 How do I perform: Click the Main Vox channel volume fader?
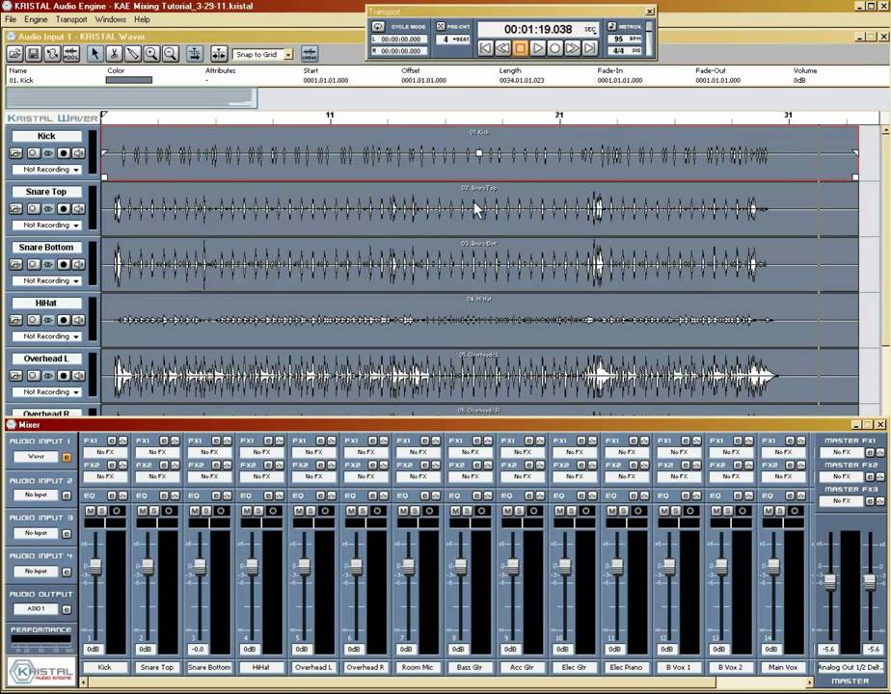click(x=773, y=566)
